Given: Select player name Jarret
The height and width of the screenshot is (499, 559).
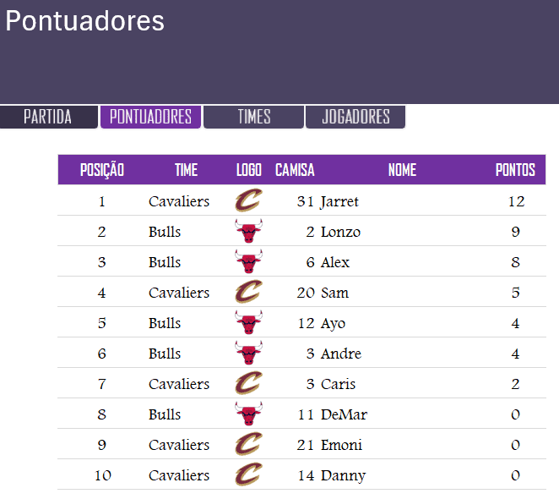Looking at the screenshot, I should (339, 201).
